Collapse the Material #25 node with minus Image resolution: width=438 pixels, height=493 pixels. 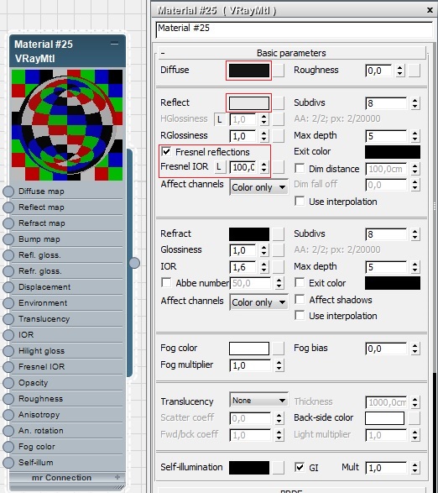tap(115, 44)
